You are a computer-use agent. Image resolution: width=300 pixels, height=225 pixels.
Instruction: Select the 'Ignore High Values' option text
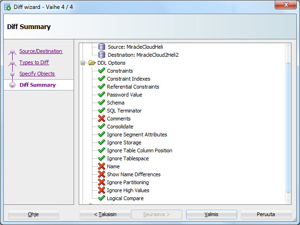coord(128,191)
